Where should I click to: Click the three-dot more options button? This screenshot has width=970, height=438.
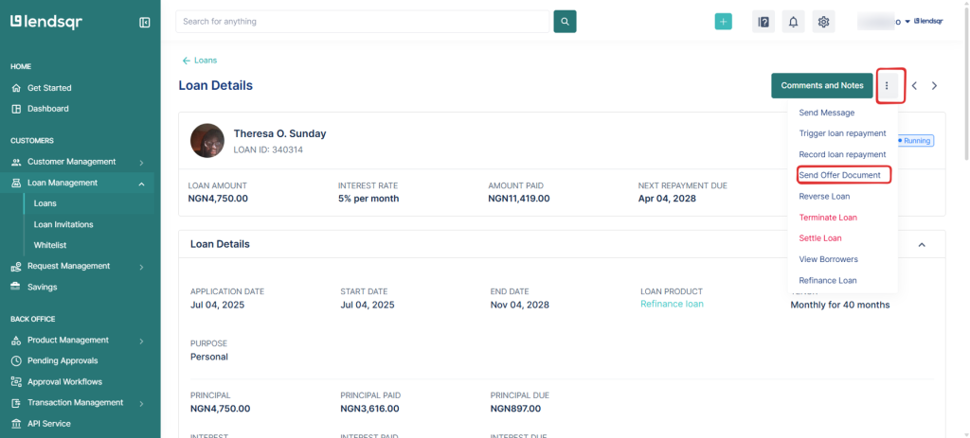[x=888, y=85]
